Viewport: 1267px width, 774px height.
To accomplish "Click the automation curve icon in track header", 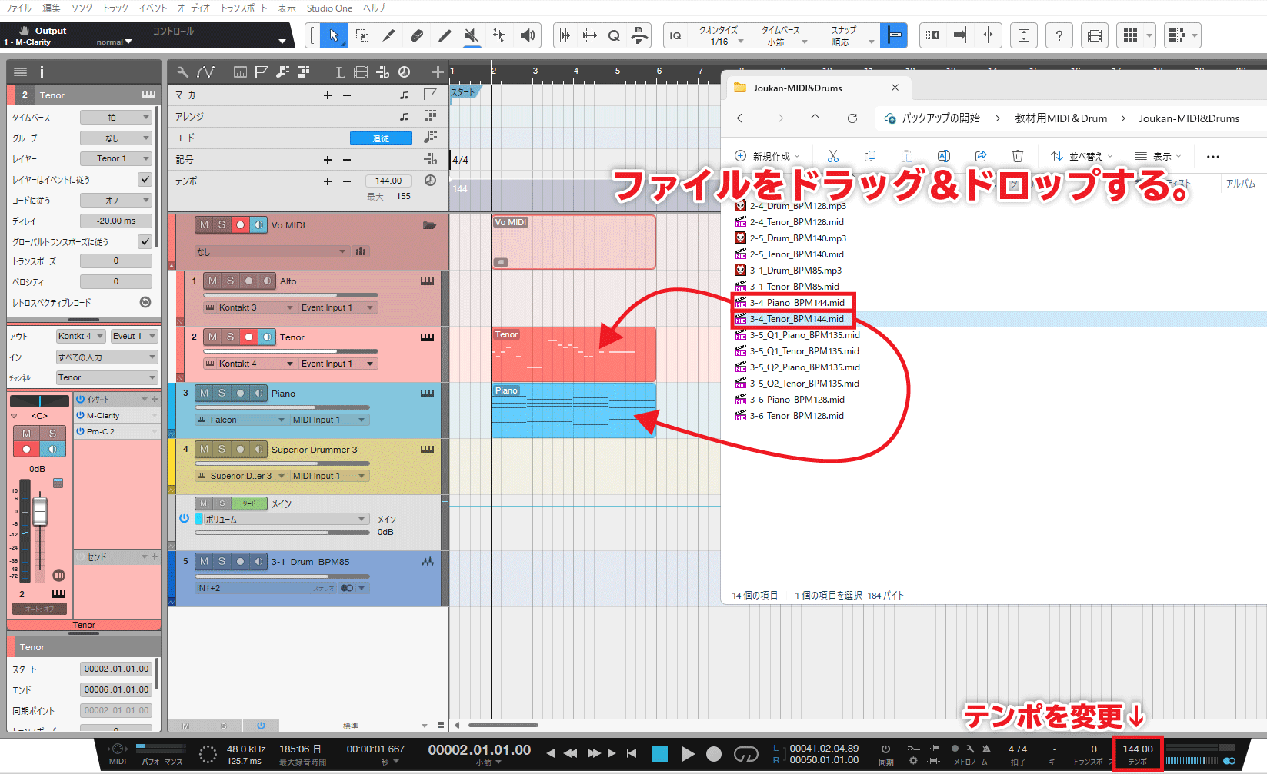I will click(205, 72).
